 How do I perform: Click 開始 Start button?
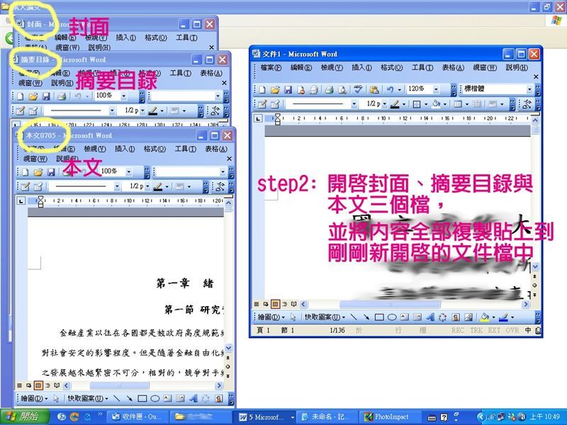(x=24, y=416)
